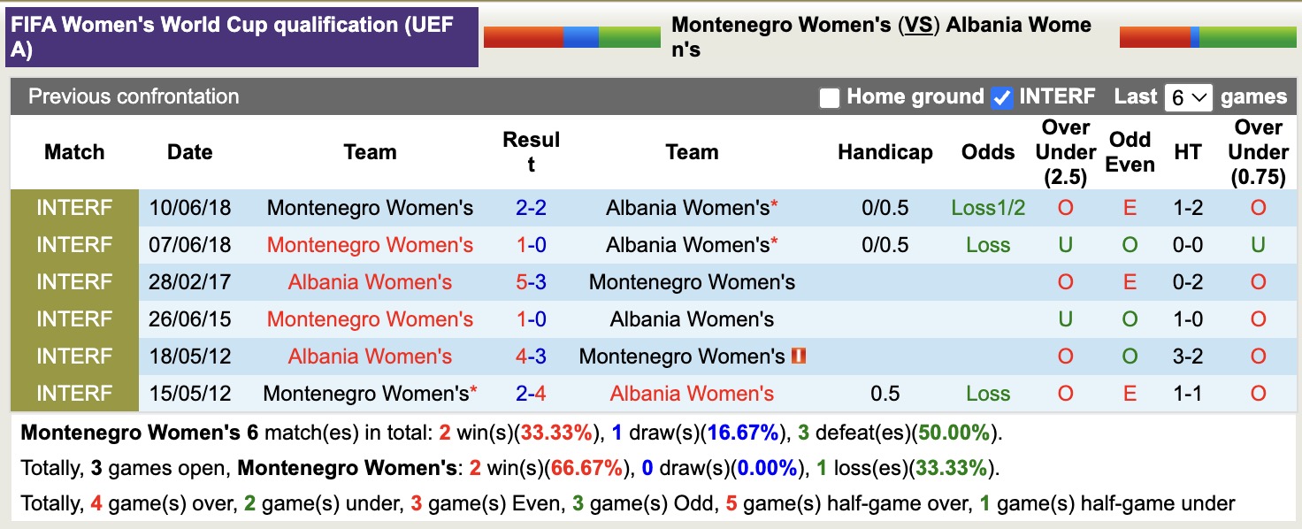Image resolution: width=1302 pixels, height=529 pixels.
Task: Click the left win-draw-loss color bar
Action: [x=571, y=37]
